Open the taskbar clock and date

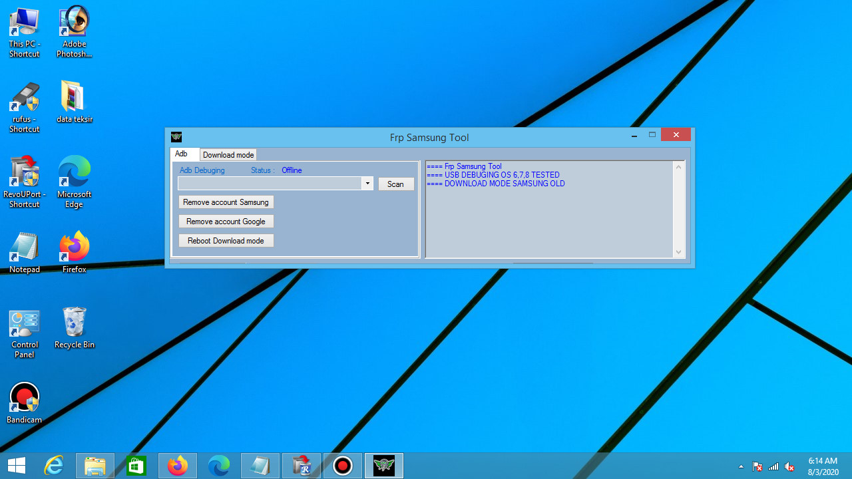(x=823, y=466)
